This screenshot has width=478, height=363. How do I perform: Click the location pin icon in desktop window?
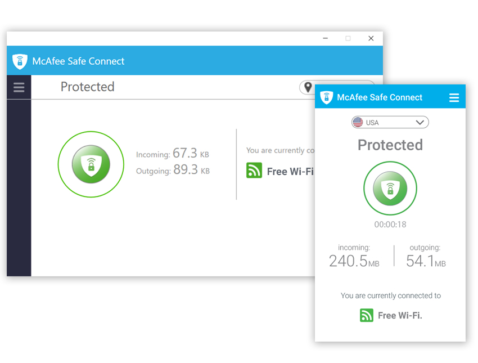tap(308, 87)
